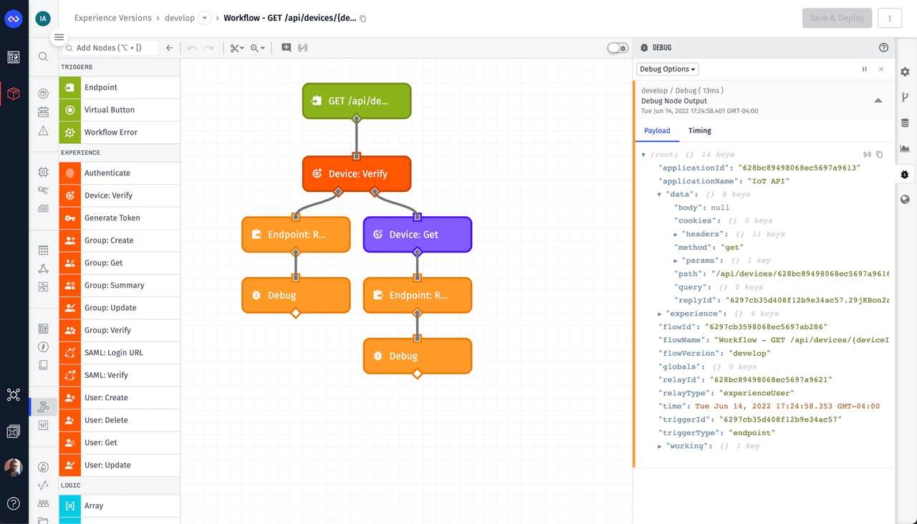This screenshot has height=524, width=917.
Task: Select the GET /api/de... canvas node
Action: tap(357, 101)
